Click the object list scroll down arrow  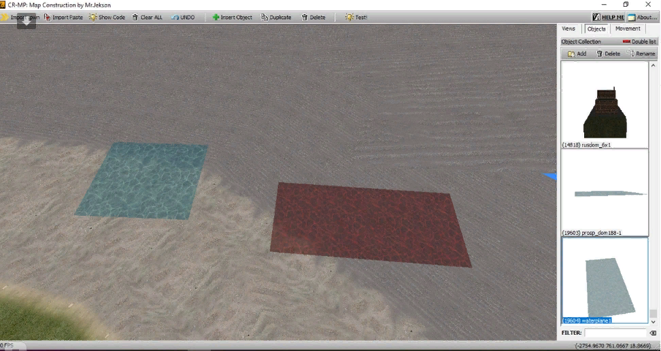[653, 322]
